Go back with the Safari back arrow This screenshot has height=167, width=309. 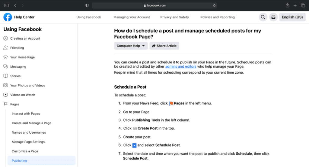[x=15, y=5]
